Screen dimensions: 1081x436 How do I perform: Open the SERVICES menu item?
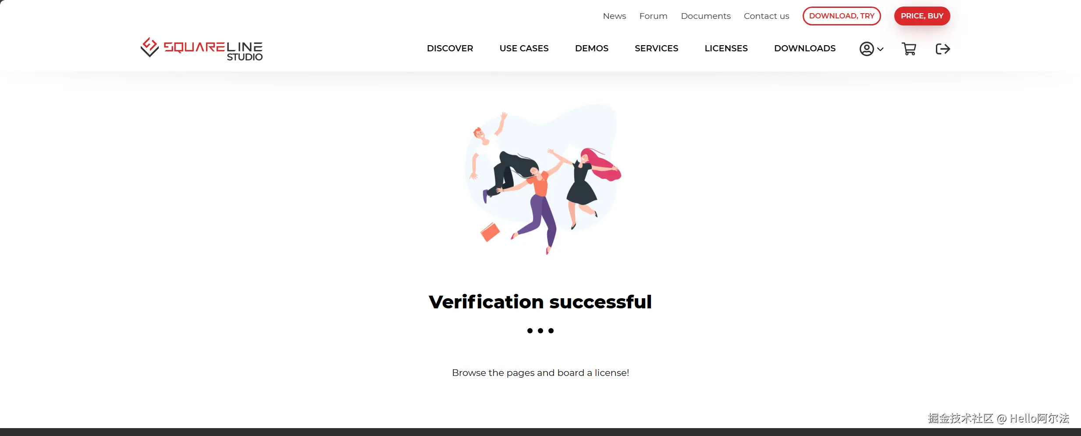(x=656, y=48)
